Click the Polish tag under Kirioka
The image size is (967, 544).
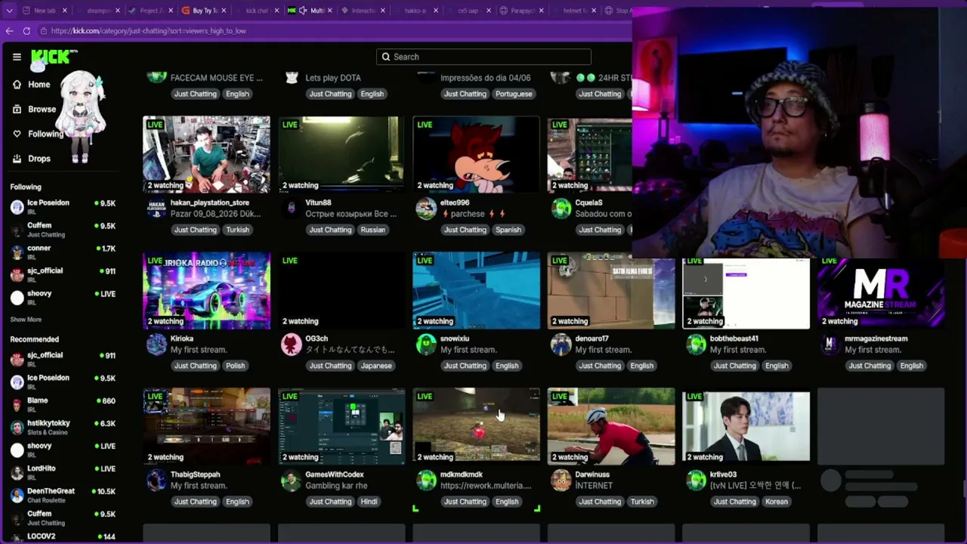click(x=235, y=366)
